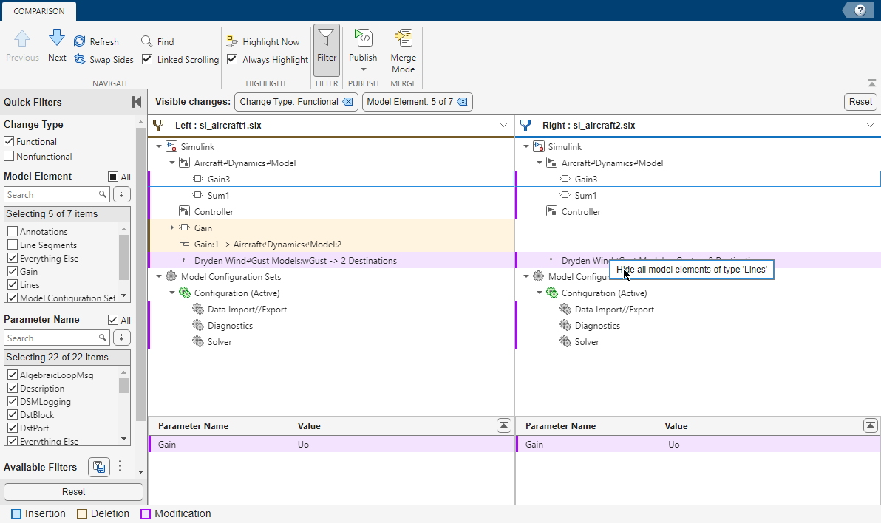Collapse the Simulink tree in left pane
The image size is (881, 523).
point(158,146)
